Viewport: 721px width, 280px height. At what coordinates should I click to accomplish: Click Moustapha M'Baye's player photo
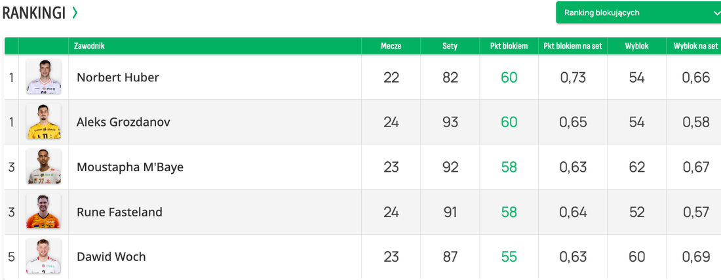pyautogui.click(x=43, y=167)
